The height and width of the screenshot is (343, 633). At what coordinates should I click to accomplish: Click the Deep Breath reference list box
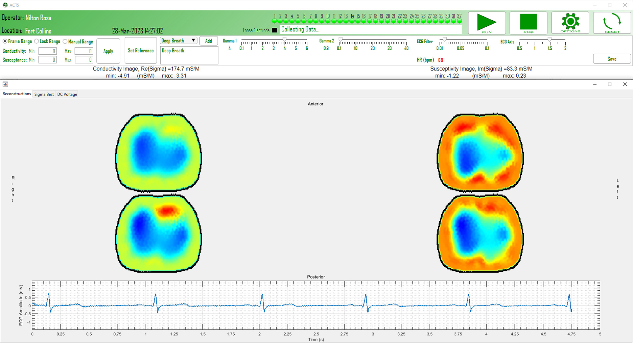189,55
